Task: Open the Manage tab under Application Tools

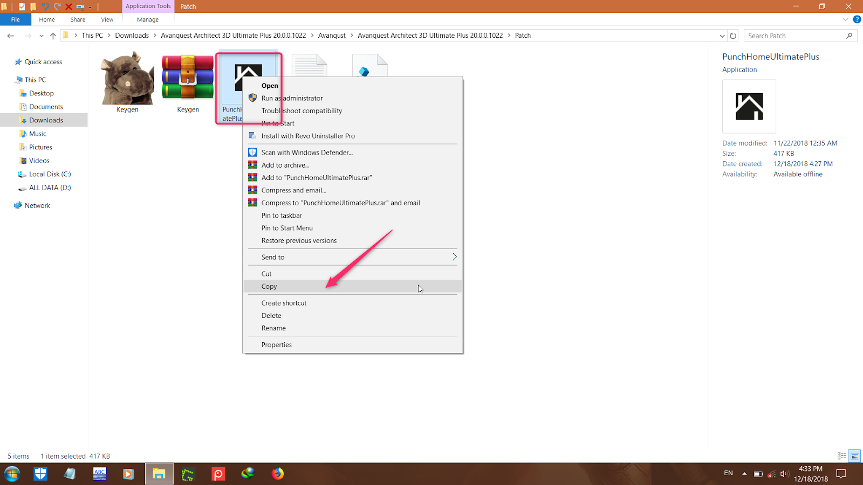Action: pyautogui.click(x=148, y=19)
